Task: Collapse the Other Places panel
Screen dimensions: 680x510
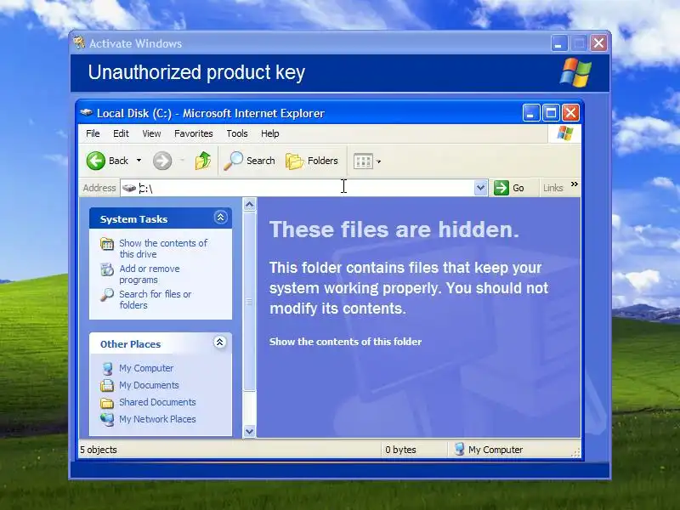Action: pos(220,343)
